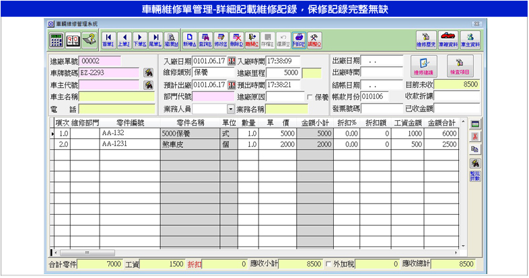This screenshot has width=529, height=278.
Task: Go to first record (首筆)
Action: [x=108, y=39]
